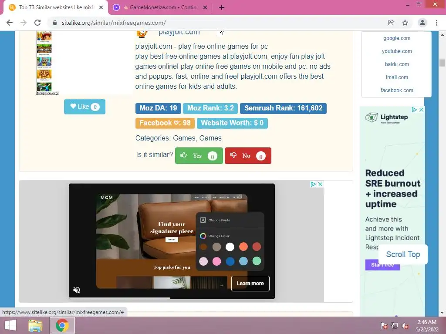The image size is (446, 334).
Task: Click the AdChoices icon on MCM video ad
Action: tap(313, 184)
